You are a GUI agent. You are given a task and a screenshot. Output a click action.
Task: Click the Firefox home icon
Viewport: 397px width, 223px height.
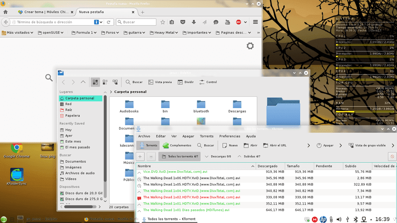pyautogui.click(x=5, y=12)
